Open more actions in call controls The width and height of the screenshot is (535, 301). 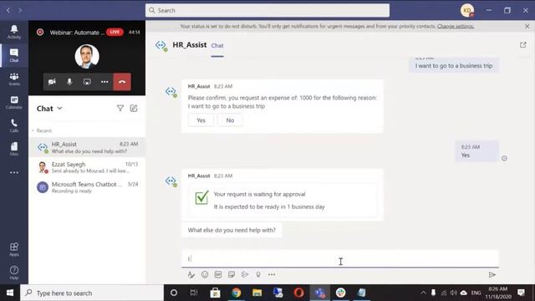[104, 82]
